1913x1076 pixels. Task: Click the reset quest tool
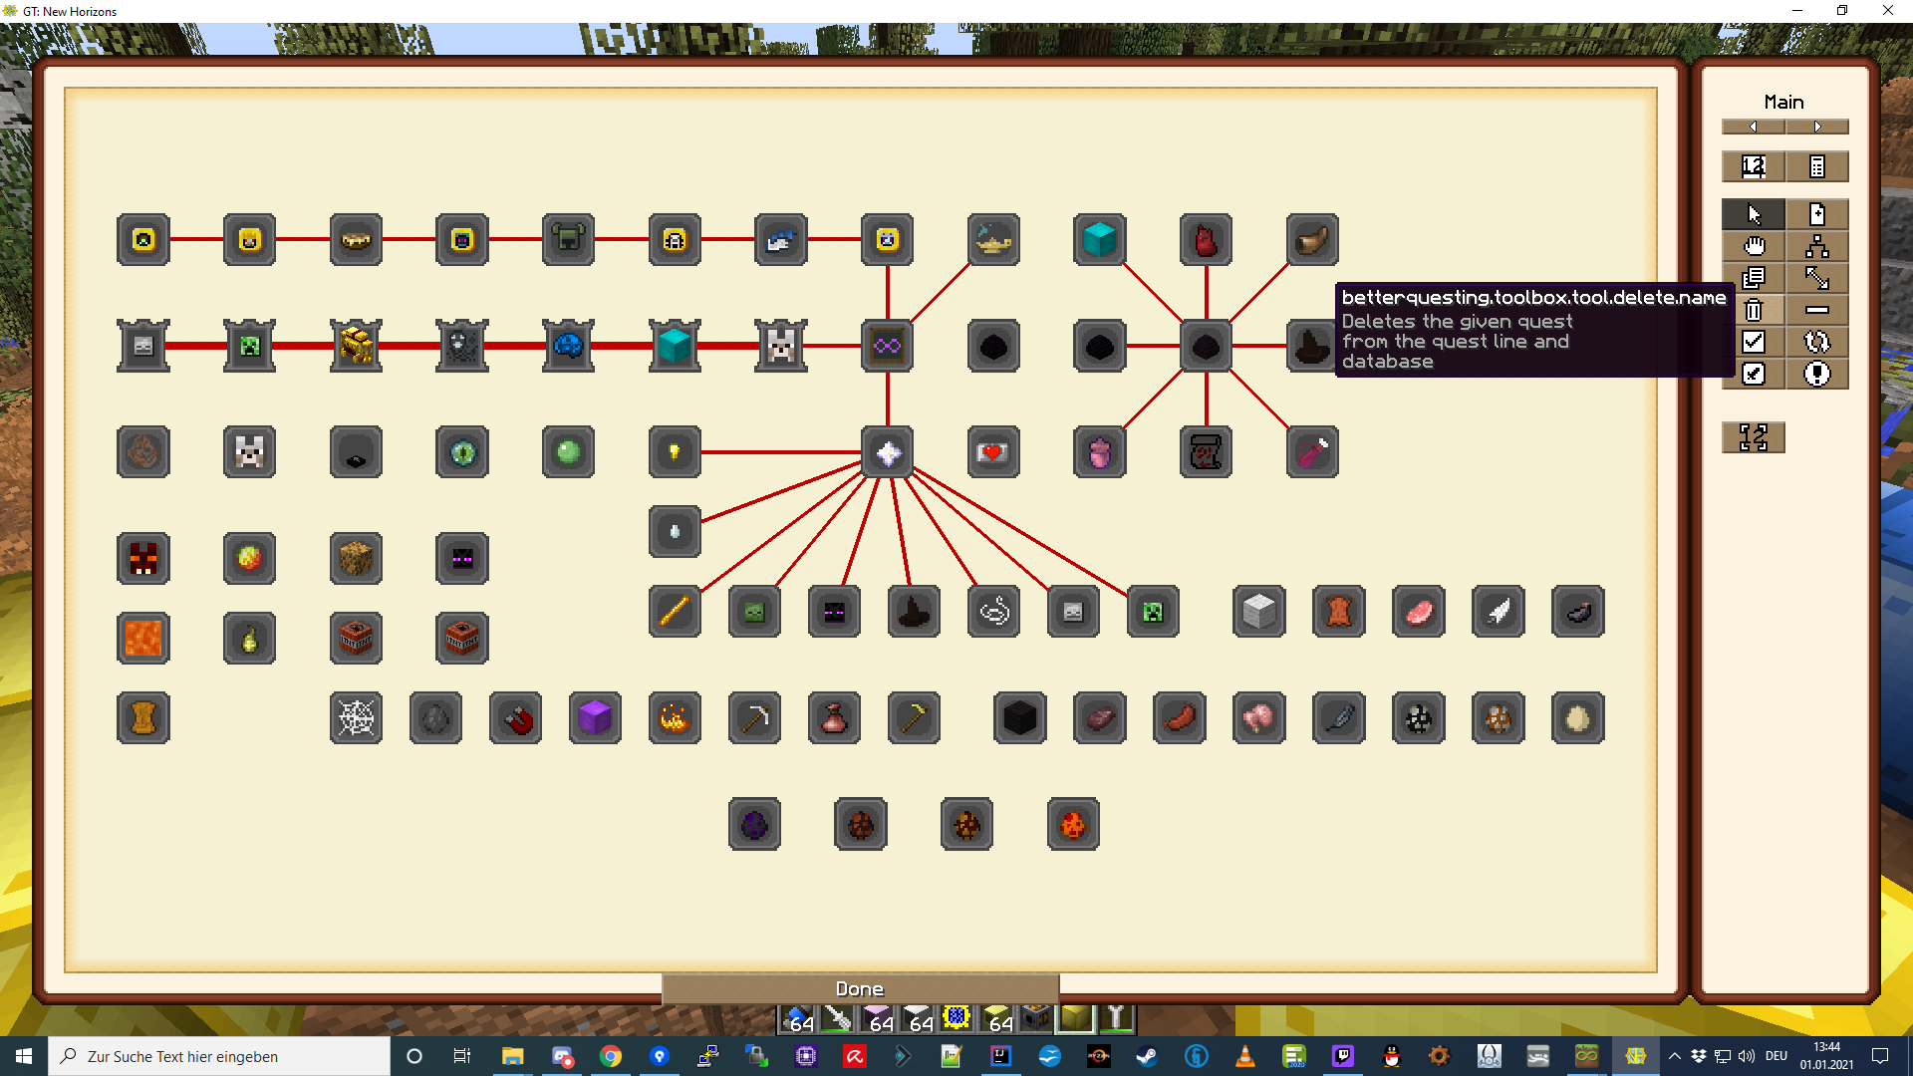tap(1817, 342)
